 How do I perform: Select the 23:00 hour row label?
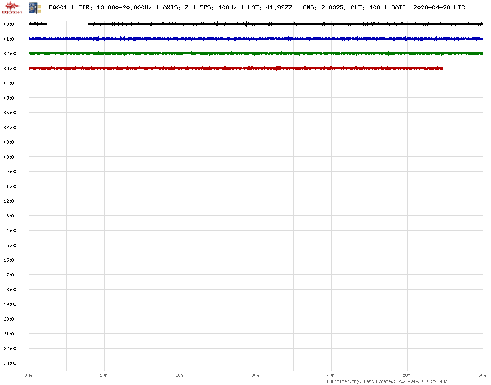point(10,363)
